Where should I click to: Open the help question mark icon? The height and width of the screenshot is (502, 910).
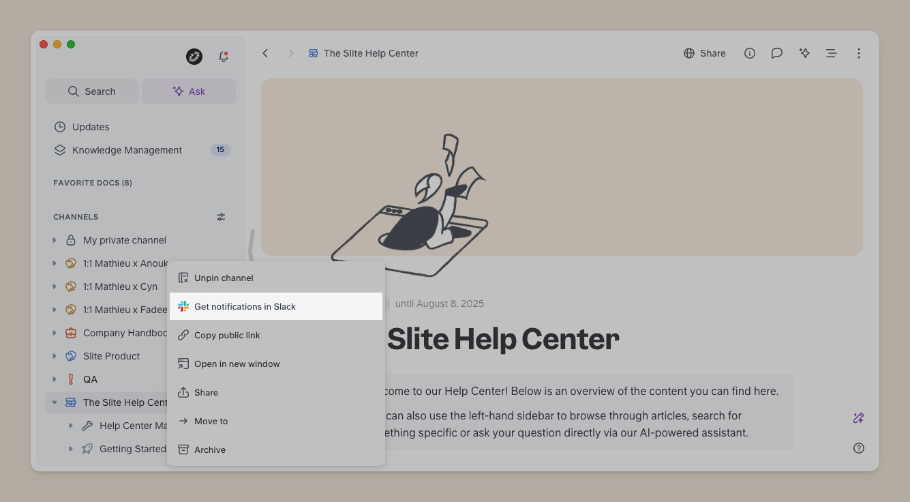tap(859, 448)
